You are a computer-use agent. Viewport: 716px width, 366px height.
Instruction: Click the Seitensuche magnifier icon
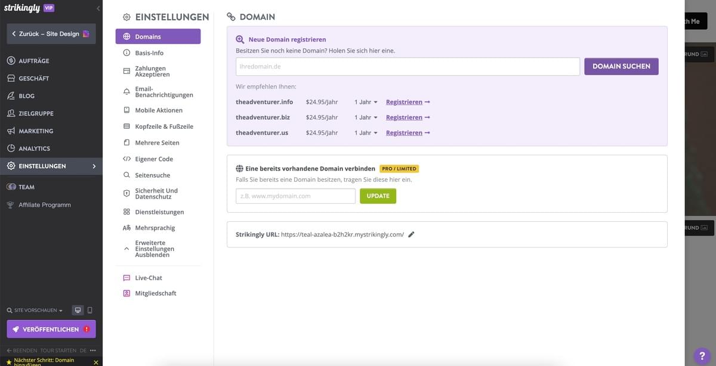coord(126,175)
